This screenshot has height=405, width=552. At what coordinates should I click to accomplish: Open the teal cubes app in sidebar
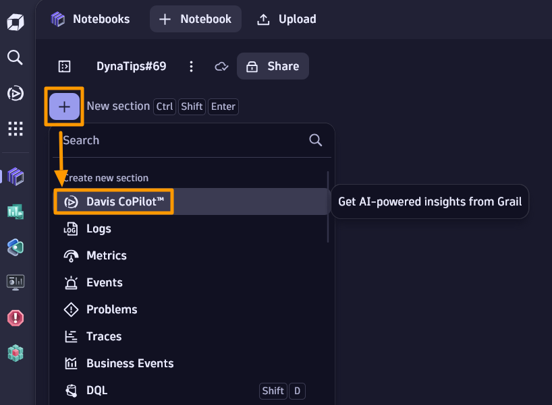[x=16, y=353]
